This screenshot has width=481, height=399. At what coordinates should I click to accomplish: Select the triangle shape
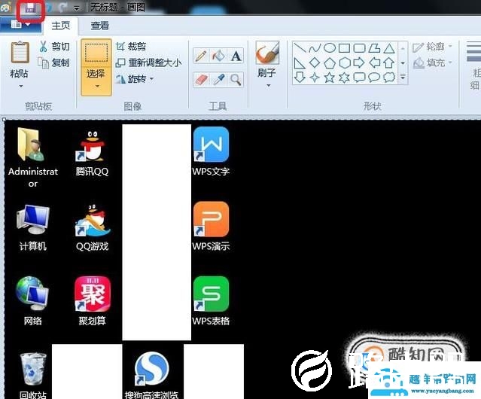(x=389, y=48)
